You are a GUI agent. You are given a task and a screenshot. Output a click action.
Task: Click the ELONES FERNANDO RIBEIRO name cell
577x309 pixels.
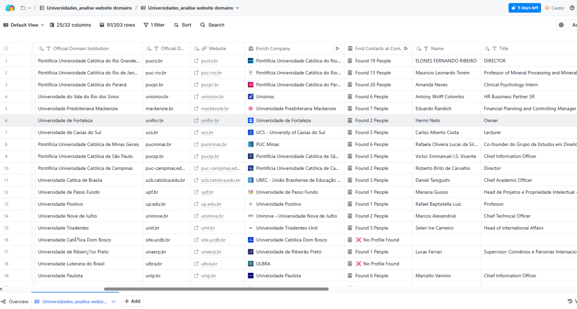click(x=447, y=61)
